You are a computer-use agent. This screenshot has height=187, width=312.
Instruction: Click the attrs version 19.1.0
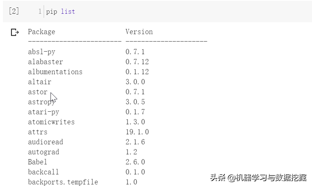tap(137, 132)
